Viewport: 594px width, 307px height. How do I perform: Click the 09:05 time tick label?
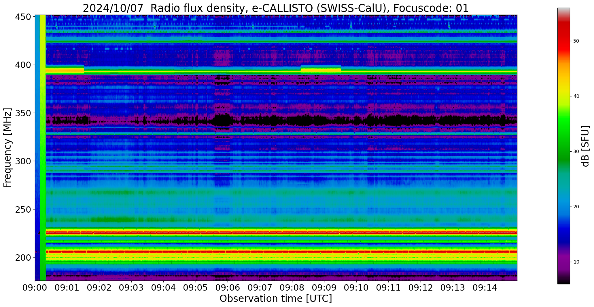(x=196, y=288)
